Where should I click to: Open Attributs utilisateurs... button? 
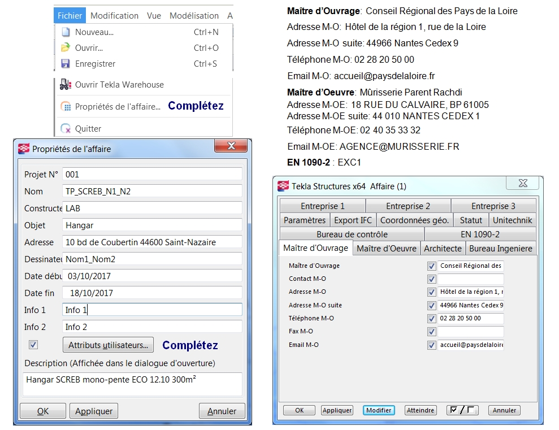(108, 345)
